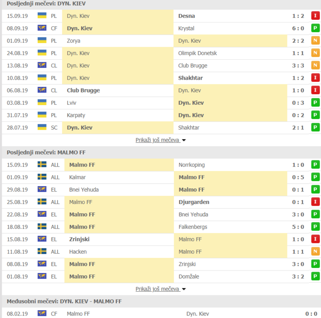The height and width of the screenshot is (318, 321).
Task: Click the Karpaty team name
Action: click(76, 115)
